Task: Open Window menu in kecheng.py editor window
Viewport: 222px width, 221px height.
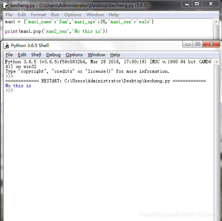Action: point(95,15)
